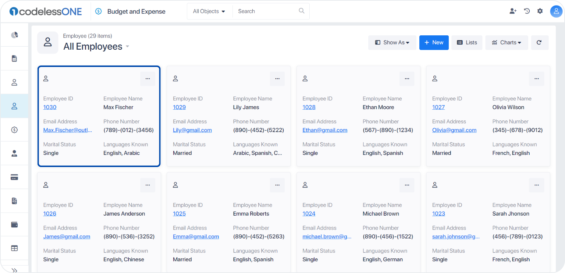The image size is (565, 273).
Task: Click the languages text Arabic, Spanish, C...
Action: click(x=258, y=153)
